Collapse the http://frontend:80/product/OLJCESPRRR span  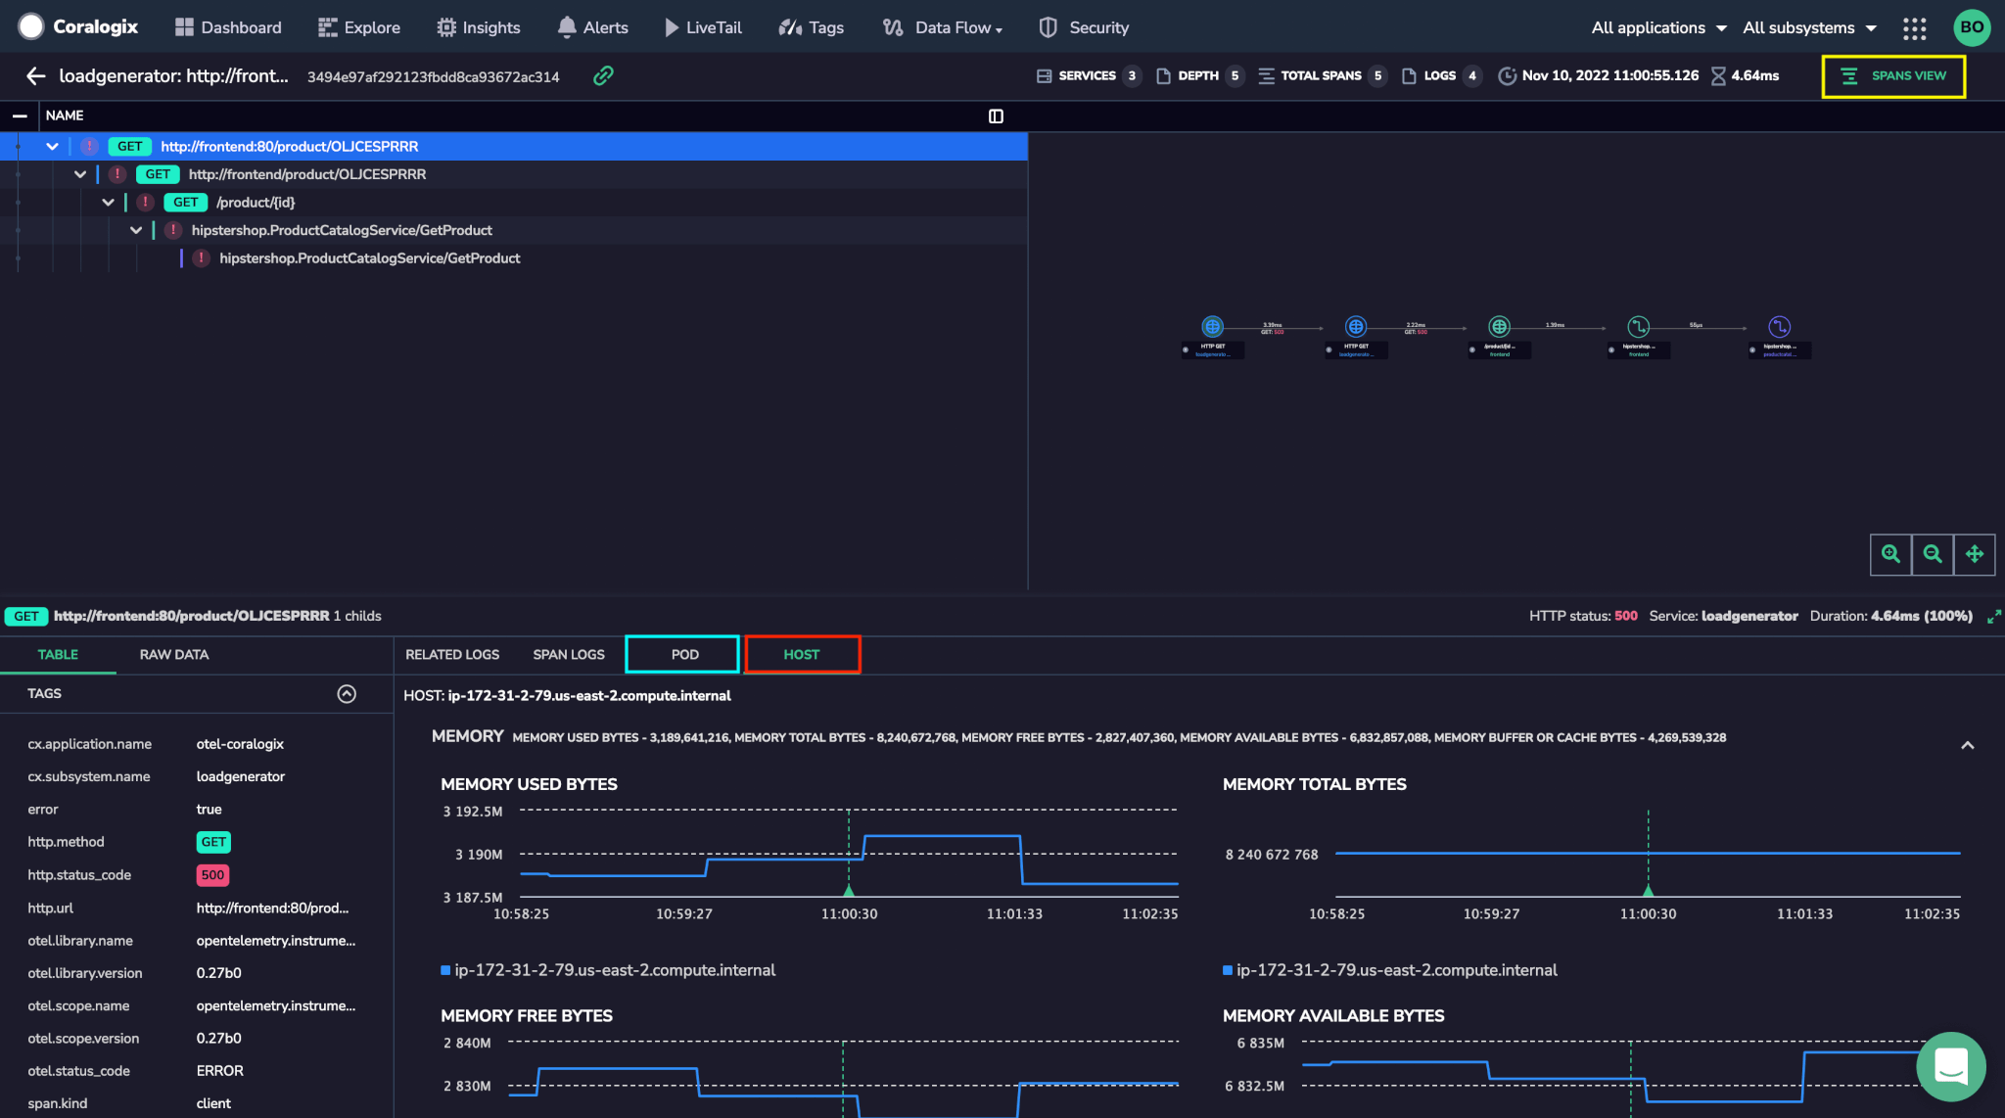click(x=52, y=146)
